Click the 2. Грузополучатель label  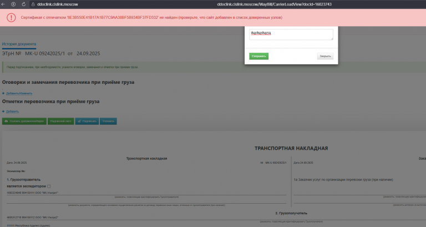291,214
